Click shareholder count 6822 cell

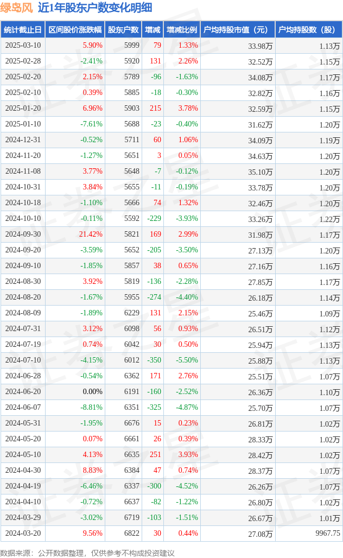pos(132,533)
